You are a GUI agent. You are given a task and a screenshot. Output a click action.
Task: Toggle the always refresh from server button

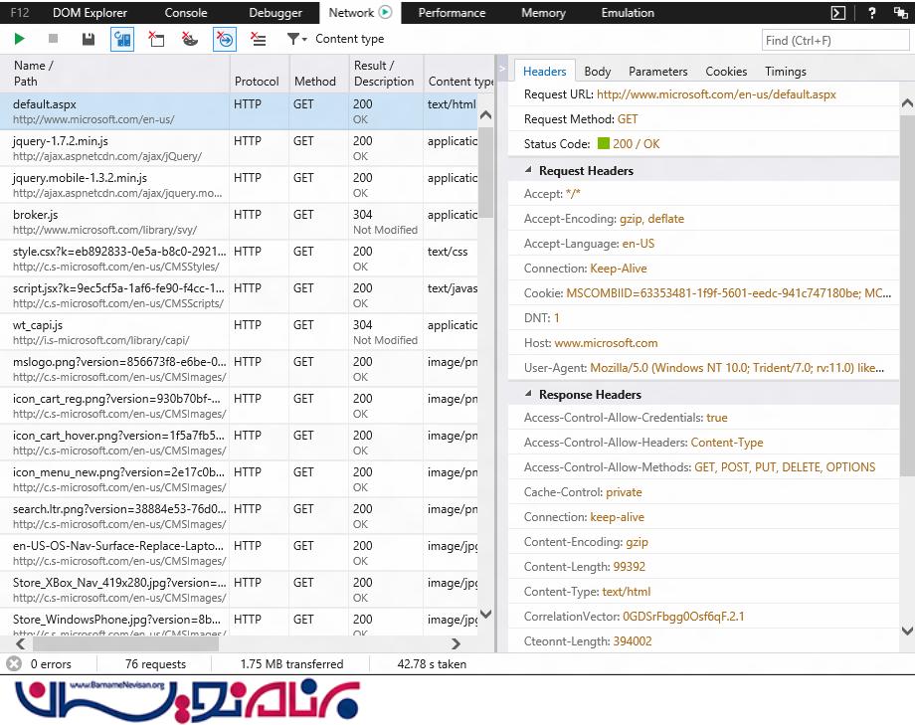tap(122, 39)
